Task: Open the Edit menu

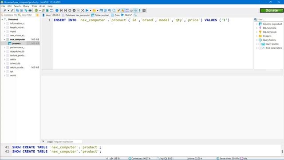Action: [x=9, y=6]
